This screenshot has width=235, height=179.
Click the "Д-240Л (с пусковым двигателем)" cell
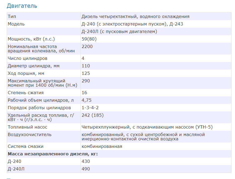pos(119,31)
